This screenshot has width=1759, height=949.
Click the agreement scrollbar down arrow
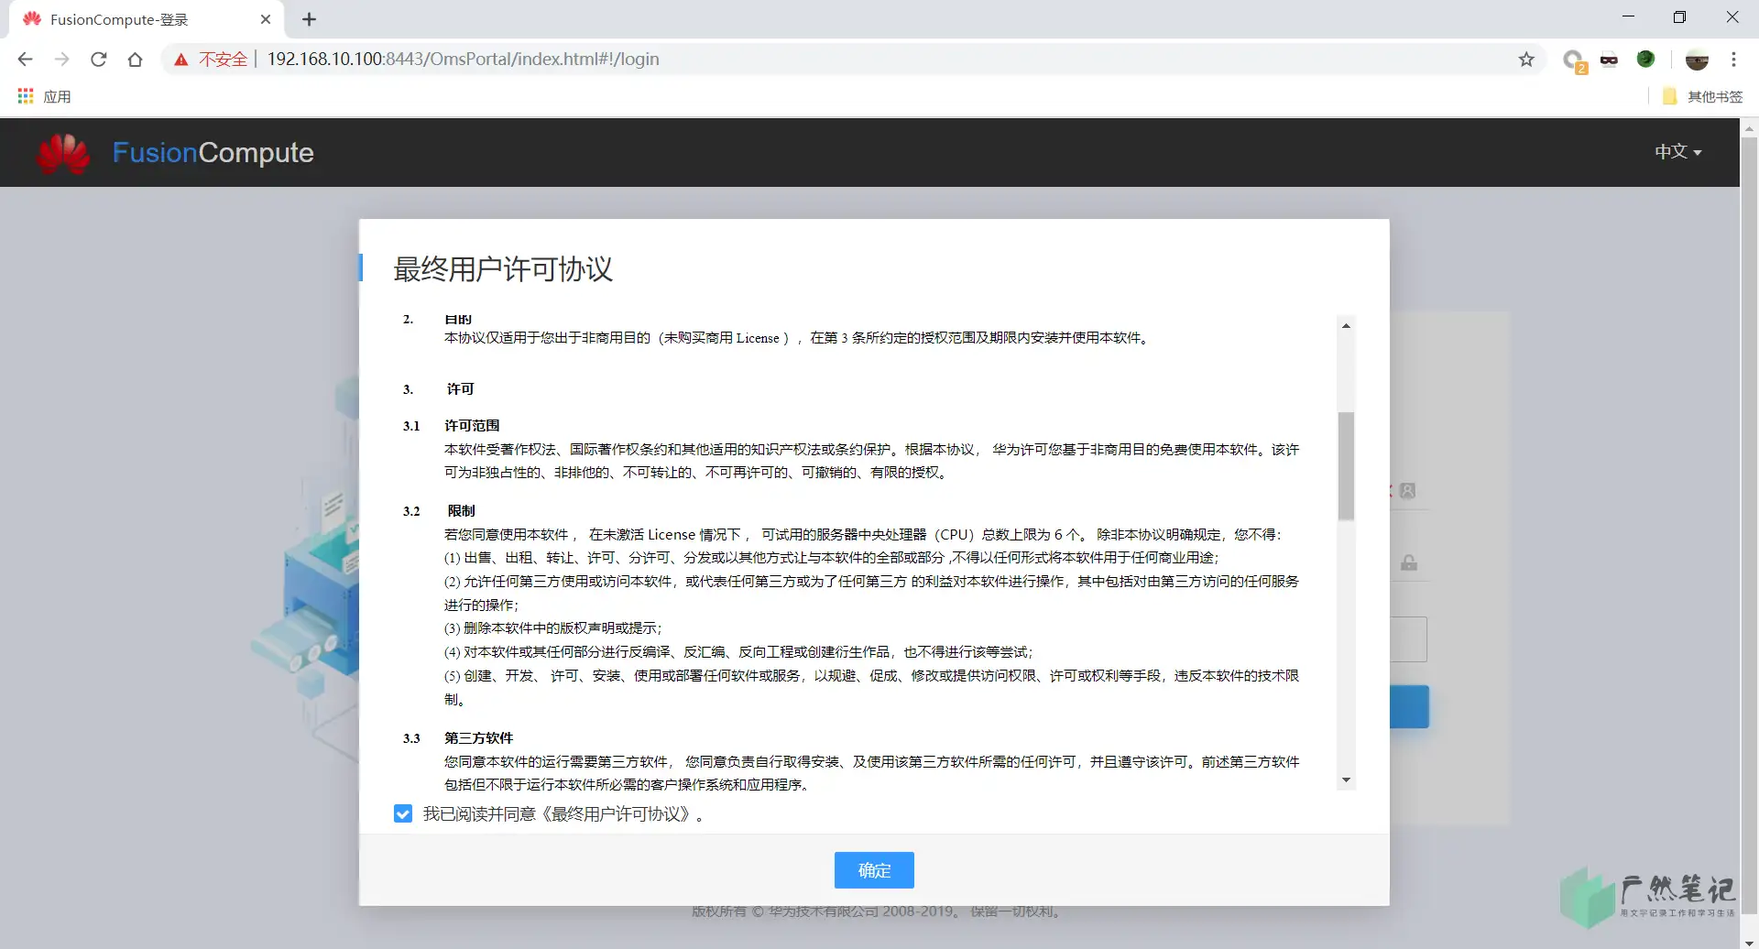coord(1346,780)
